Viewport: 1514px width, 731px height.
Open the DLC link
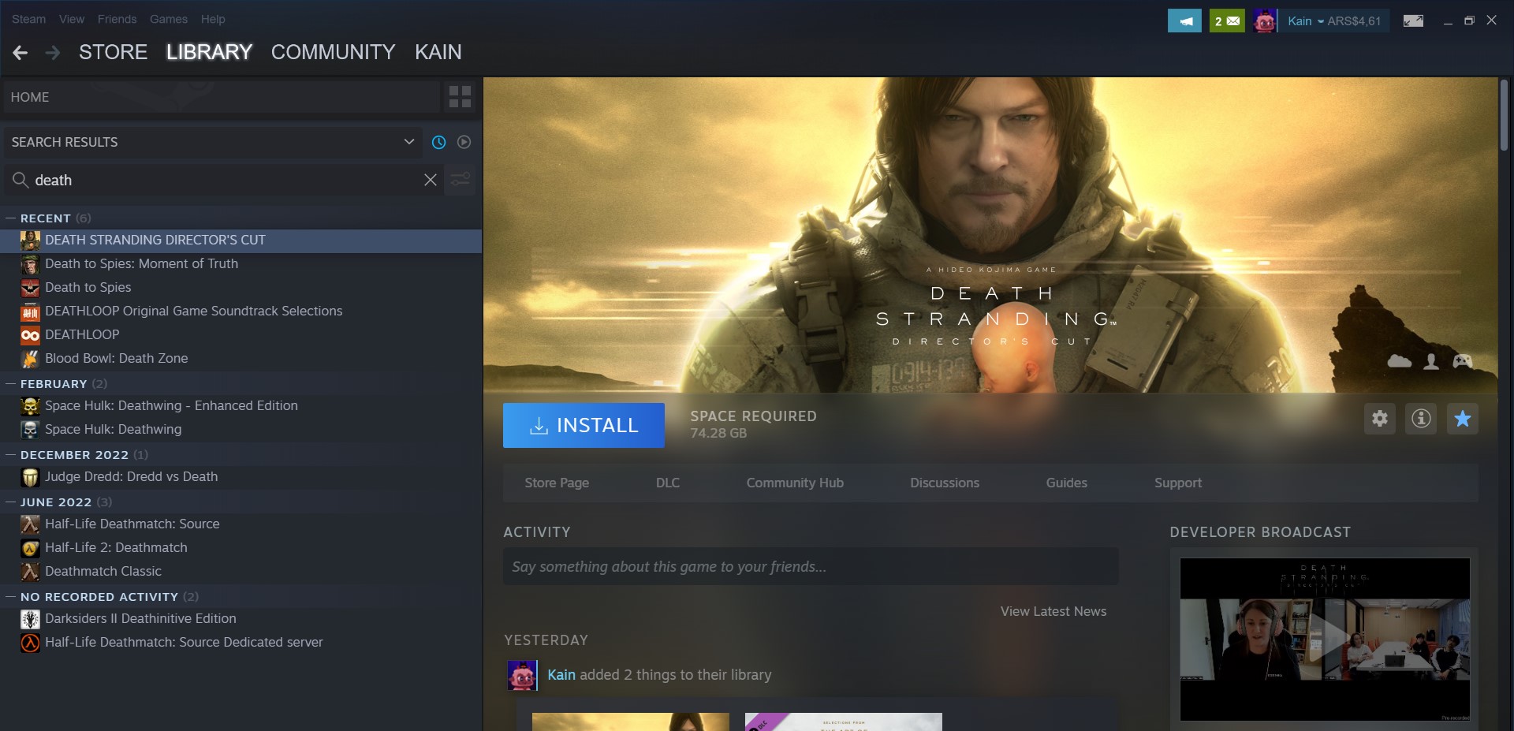click(x=668, y=483)
